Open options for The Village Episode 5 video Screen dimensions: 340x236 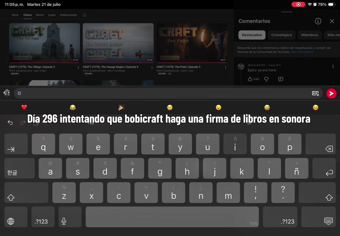pos(78,68)
